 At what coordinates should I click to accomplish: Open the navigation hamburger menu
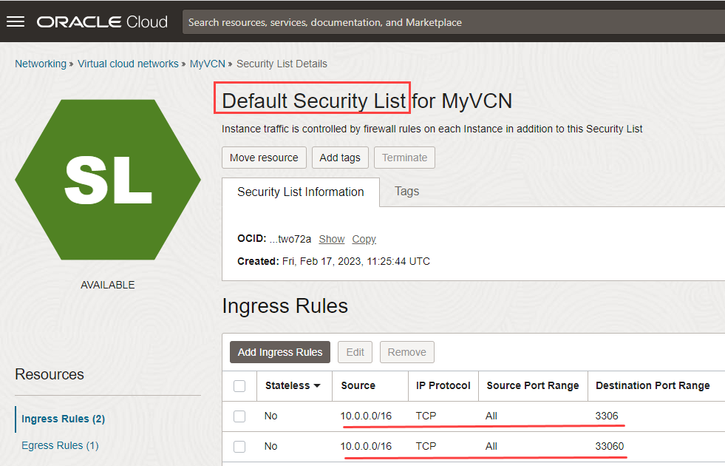coord(15,21)
